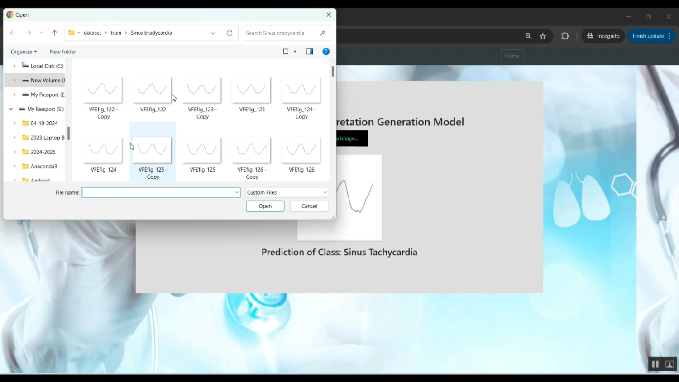Click the Up one level arrow
The height and width of the screenshot is (382, 679).
coord(55,33)
